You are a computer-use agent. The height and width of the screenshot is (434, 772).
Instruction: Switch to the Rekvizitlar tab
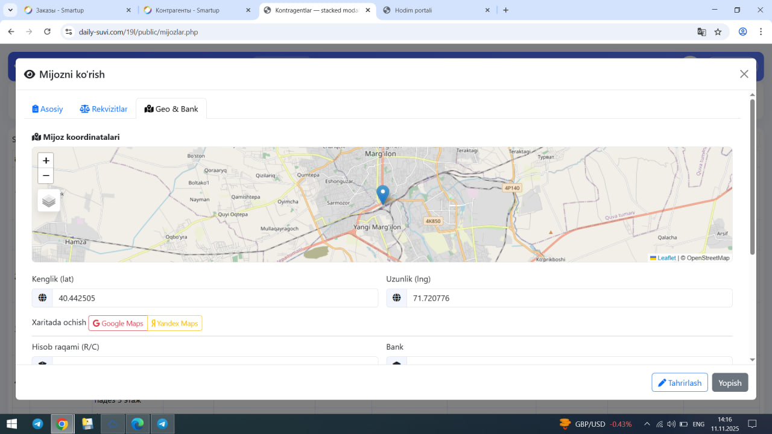click(104, 109)
